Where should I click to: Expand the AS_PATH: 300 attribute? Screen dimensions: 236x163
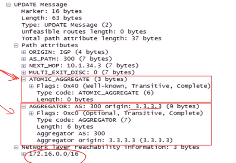tap(24, 59)
